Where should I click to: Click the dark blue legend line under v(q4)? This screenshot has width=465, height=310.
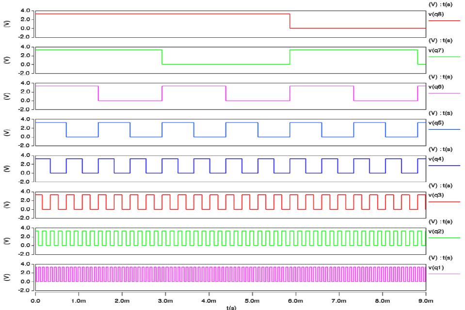pos(444,166)
